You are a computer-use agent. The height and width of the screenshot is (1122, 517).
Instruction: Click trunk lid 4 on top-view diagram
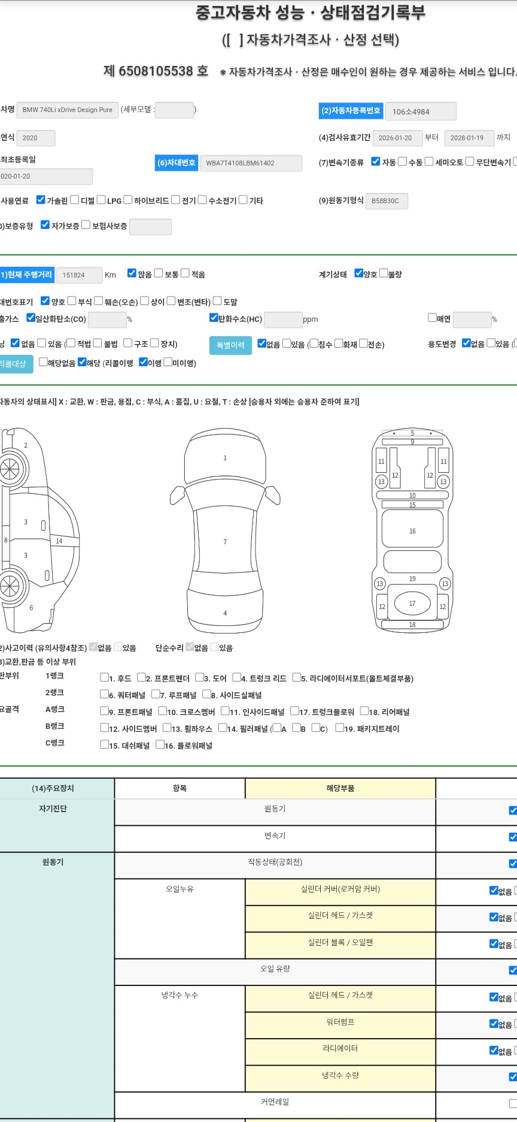coord(225,613)
